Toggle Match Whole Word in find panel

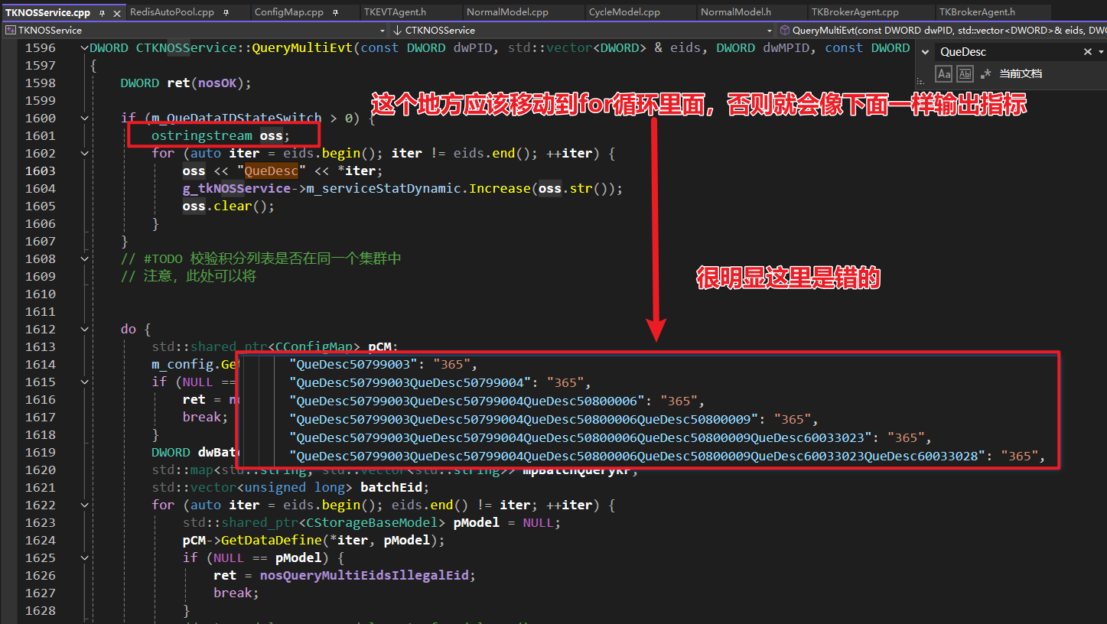click(x=965, y=74)
